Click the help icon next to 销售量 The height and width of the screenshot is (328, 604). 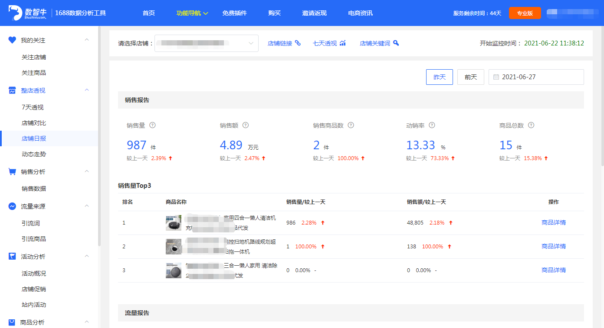tap(152, 125)
